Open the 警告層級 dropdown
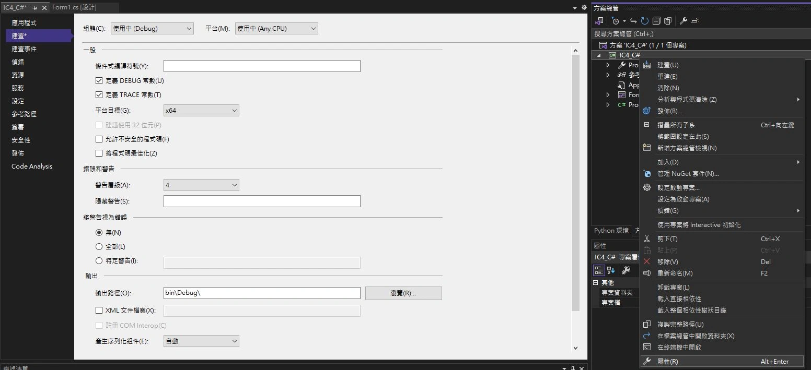This screenshot has height=370, width=811. (201, 185)
